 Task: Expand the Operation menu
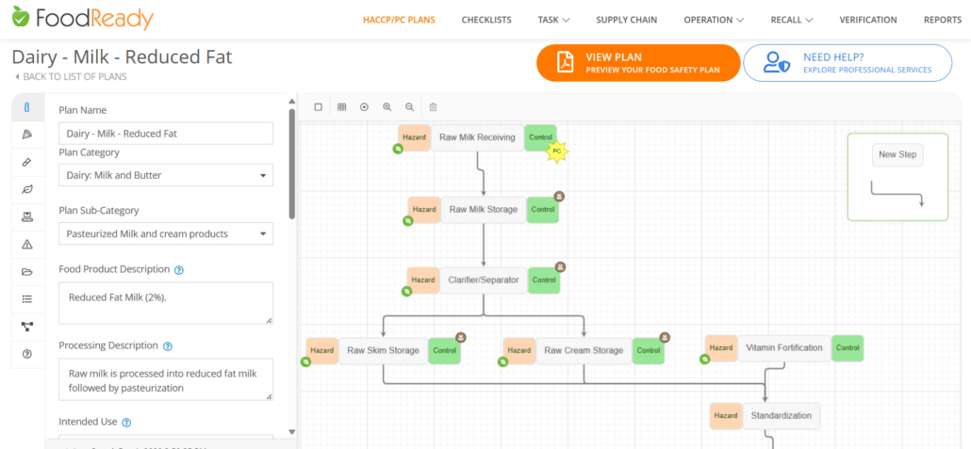tap(714, 20)
